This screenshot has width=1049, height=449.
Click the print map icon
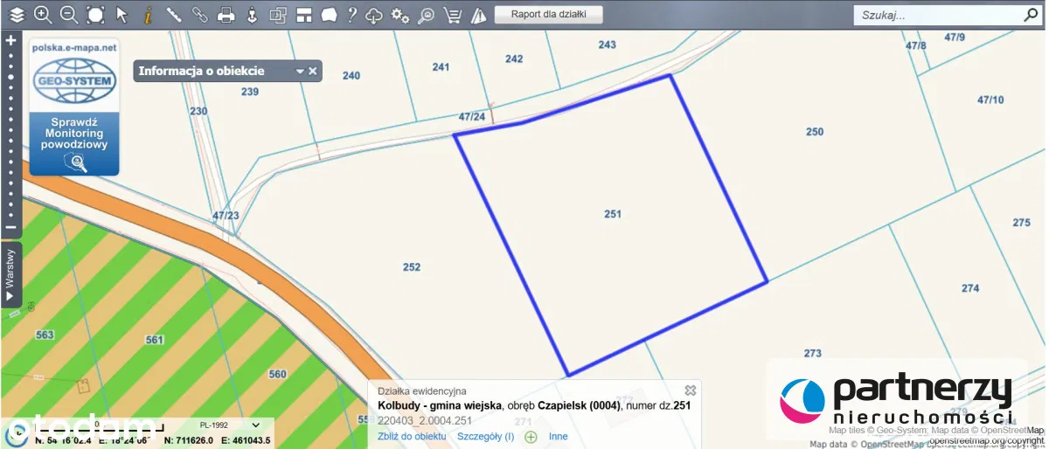226,15
